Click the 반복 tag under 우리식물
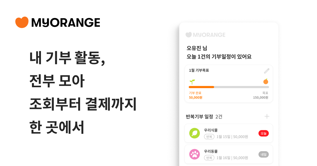The height and width of the screenshot is (166, 317). coord(209,136)
